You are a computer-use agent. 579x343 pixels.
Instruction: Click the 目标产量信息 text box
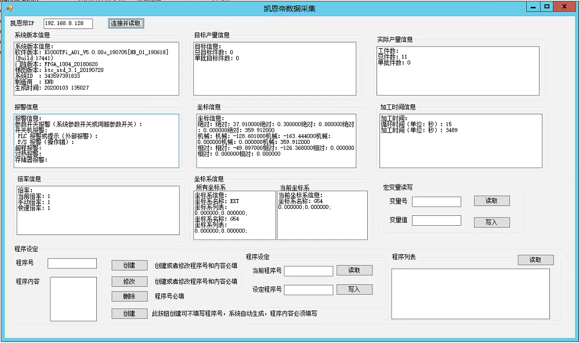pos(275,68)
